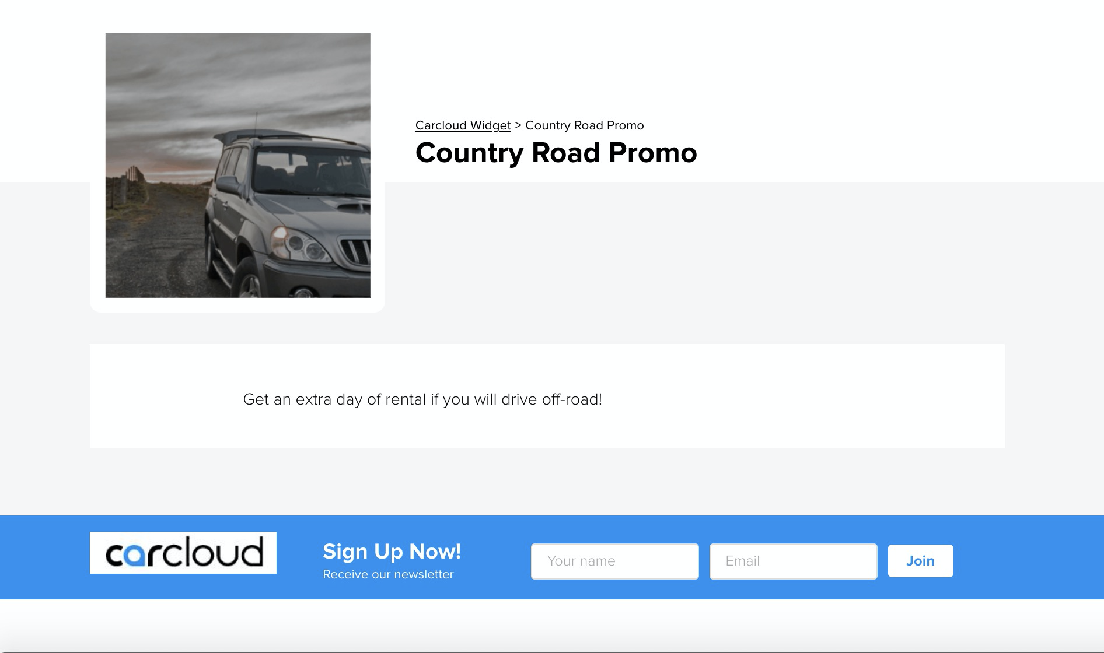Open the Country Road promo car photo
This screenshot has width=1104, height=653.
tap(237, 166)
